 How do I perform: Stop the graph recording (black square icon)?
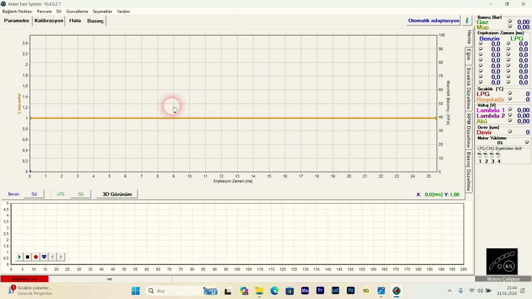click(x=27, y=257)
